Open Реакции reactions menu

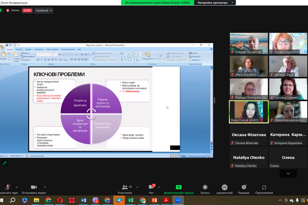pos(244,187)
